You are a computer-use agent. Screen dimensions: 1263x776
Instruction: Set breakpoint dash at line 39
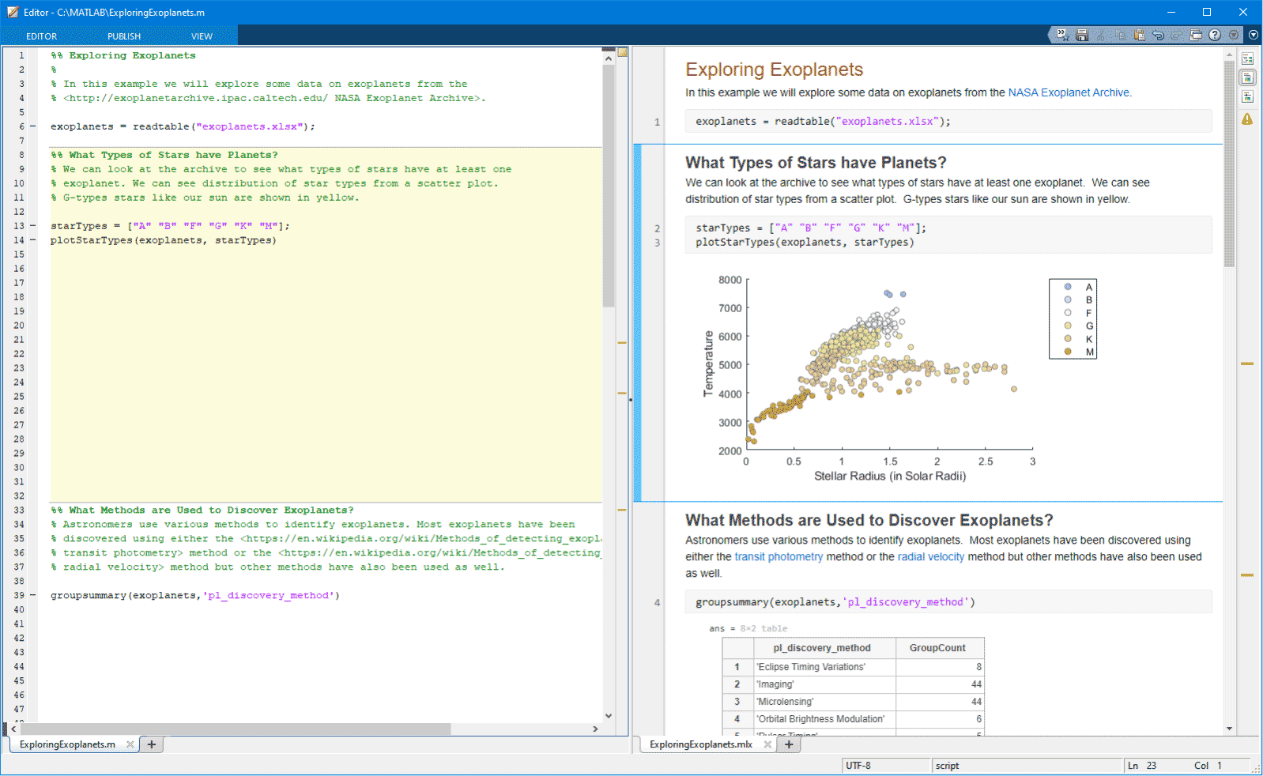[x=33, y=596]
